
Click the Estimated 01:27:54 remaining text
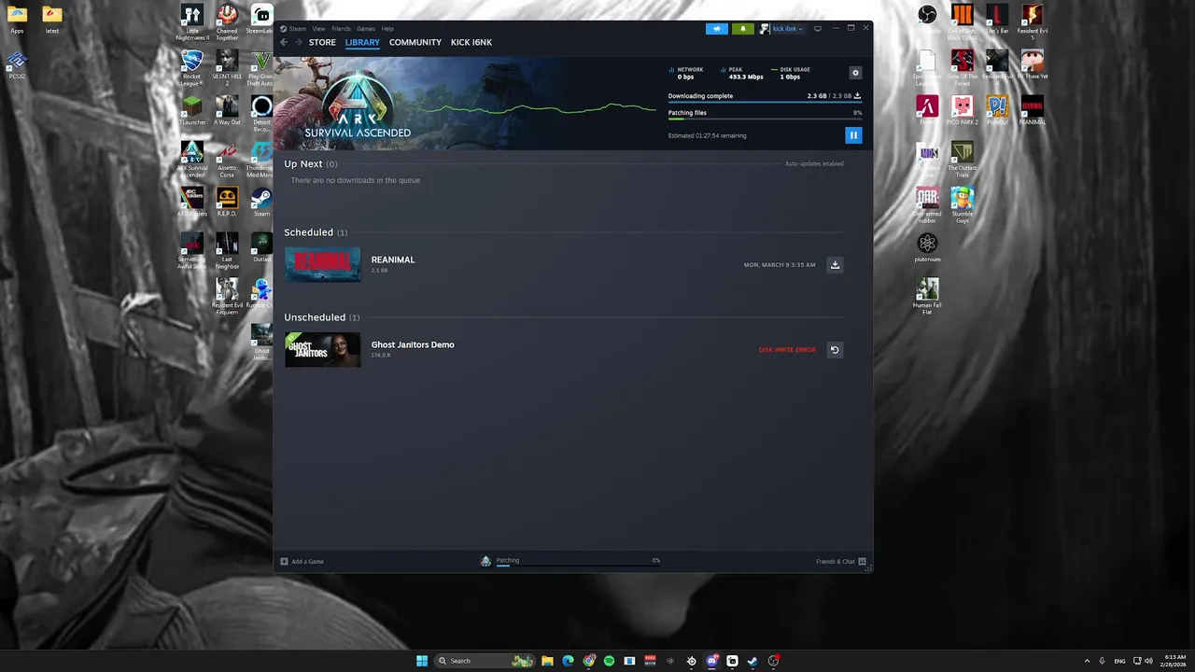click(707, 135)
